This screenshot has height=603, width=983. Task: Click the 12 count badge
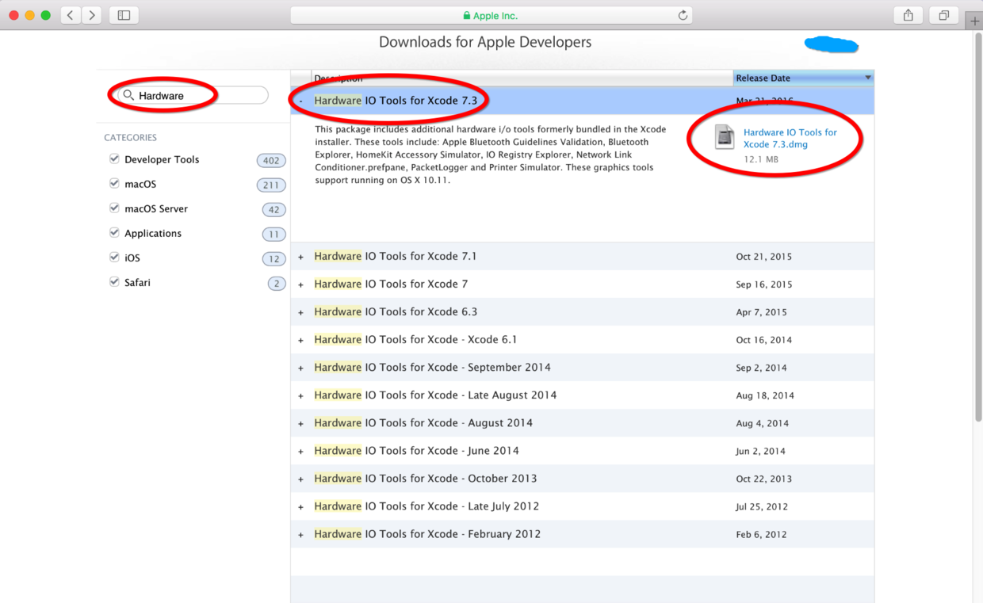coord(274,258)
